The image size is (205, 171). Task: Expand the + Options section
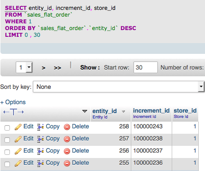[x=13, y=102]
